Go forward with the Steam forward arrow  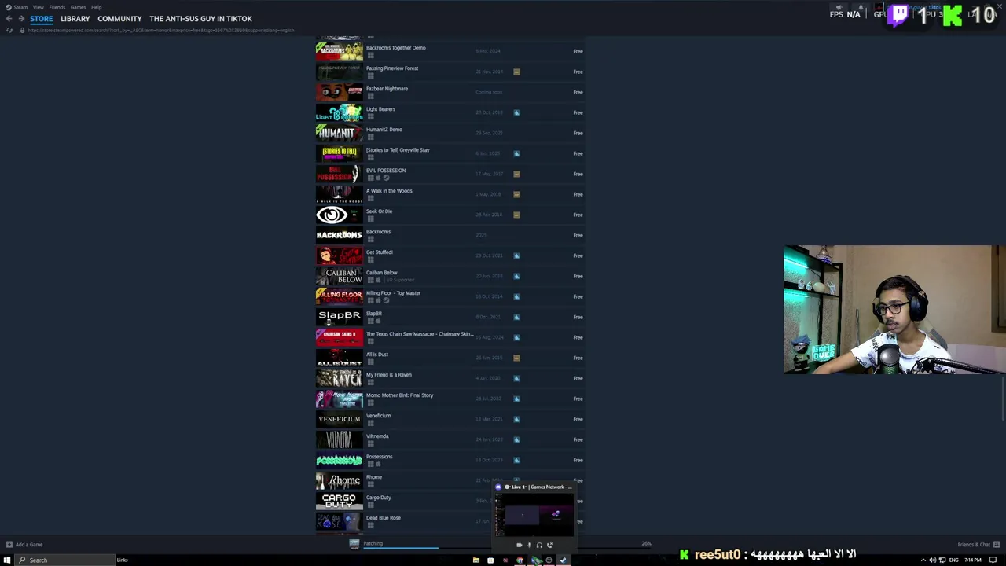pos(20,19)
